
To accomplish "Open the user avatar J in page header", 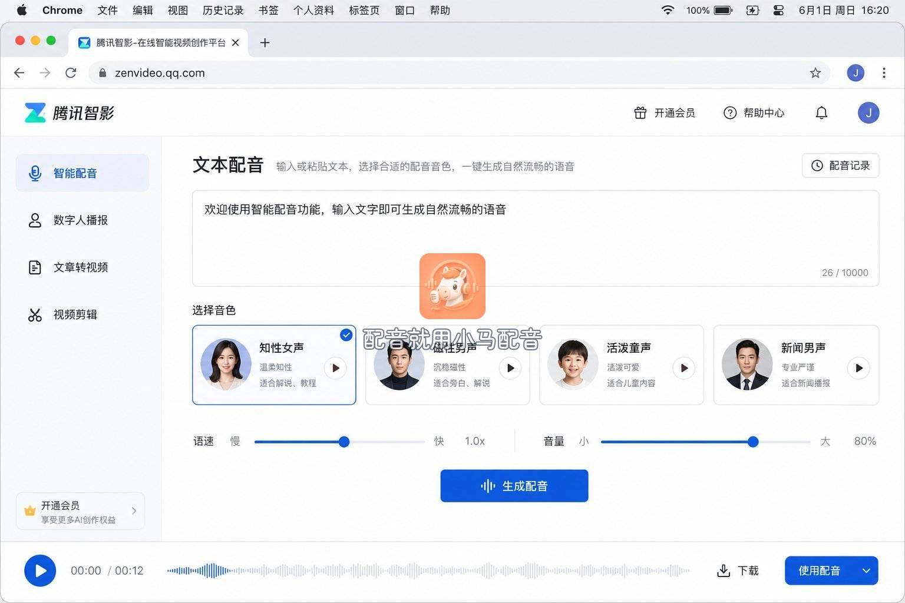I will pos(868,112).
